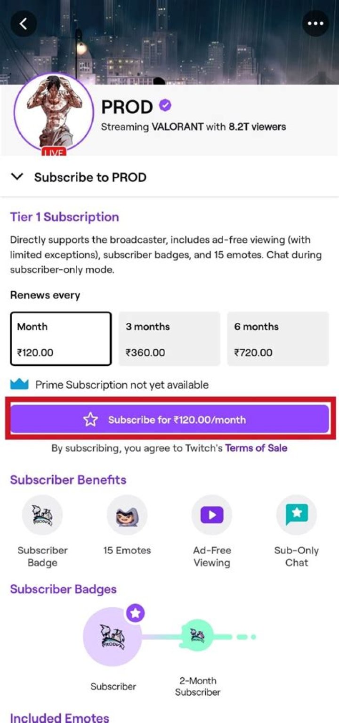
Task: Select the Month renewal option
Action: tap(61, 338)
